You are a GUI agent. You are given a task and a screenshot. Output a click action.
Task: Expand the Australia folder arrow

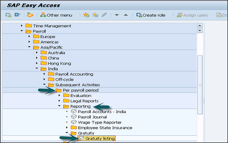click(37, 53)
